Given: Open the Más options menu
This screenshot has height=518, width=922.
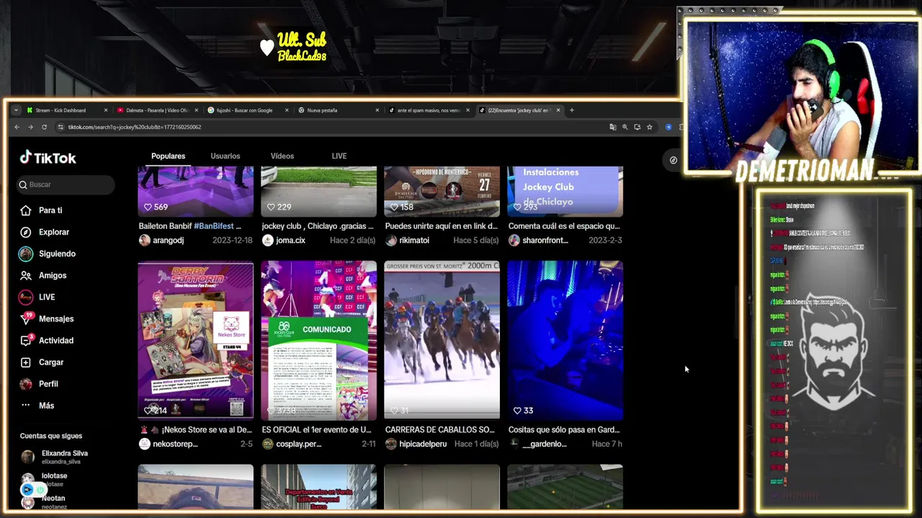Looking at the screenshot, I should 37,405.
